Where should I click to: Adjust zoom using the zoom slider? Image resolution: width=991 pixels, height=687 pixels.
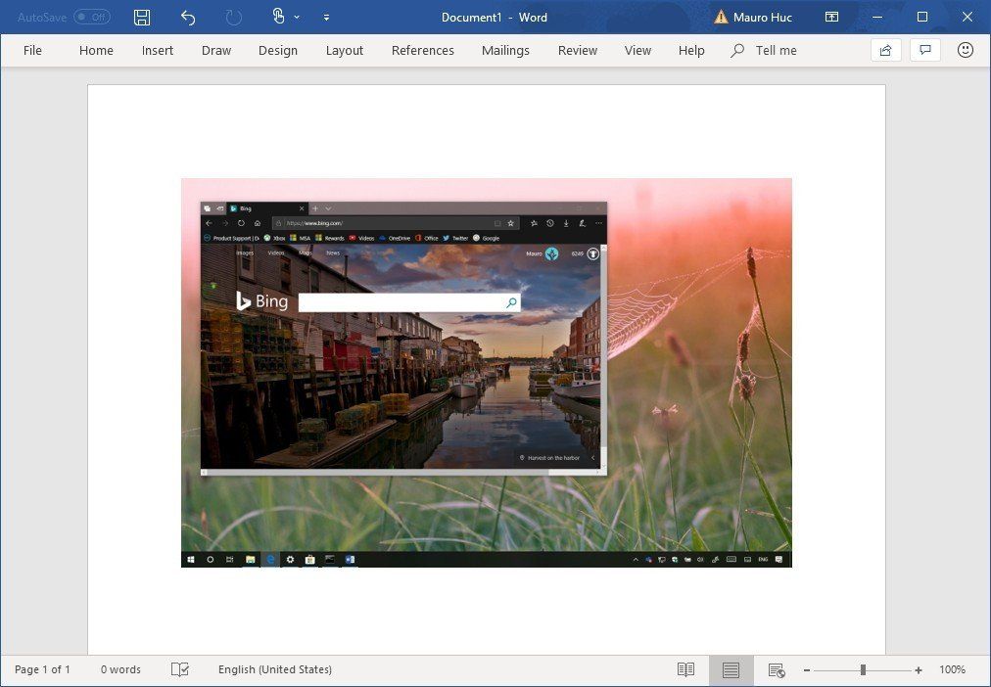click(863, 669)
